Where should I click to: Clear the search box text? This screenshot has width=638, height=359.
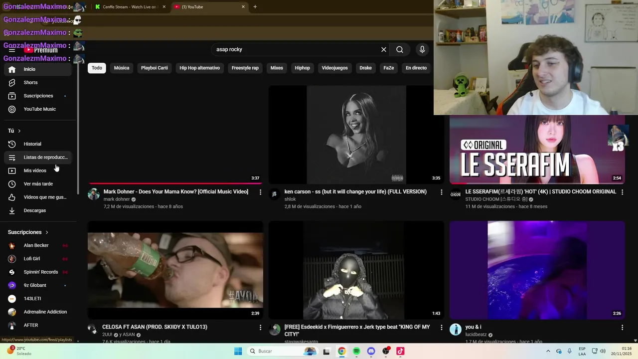click(384, 49)
